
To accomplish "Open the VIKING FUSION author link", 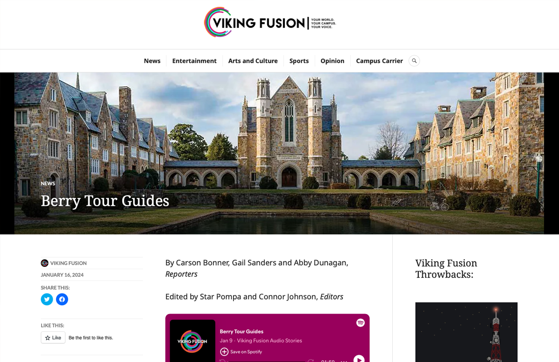I will tap(69, 263).
